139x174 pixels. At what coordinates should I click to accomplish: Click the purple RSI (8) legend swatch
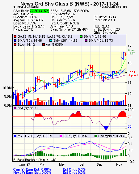tap(15, 108)
